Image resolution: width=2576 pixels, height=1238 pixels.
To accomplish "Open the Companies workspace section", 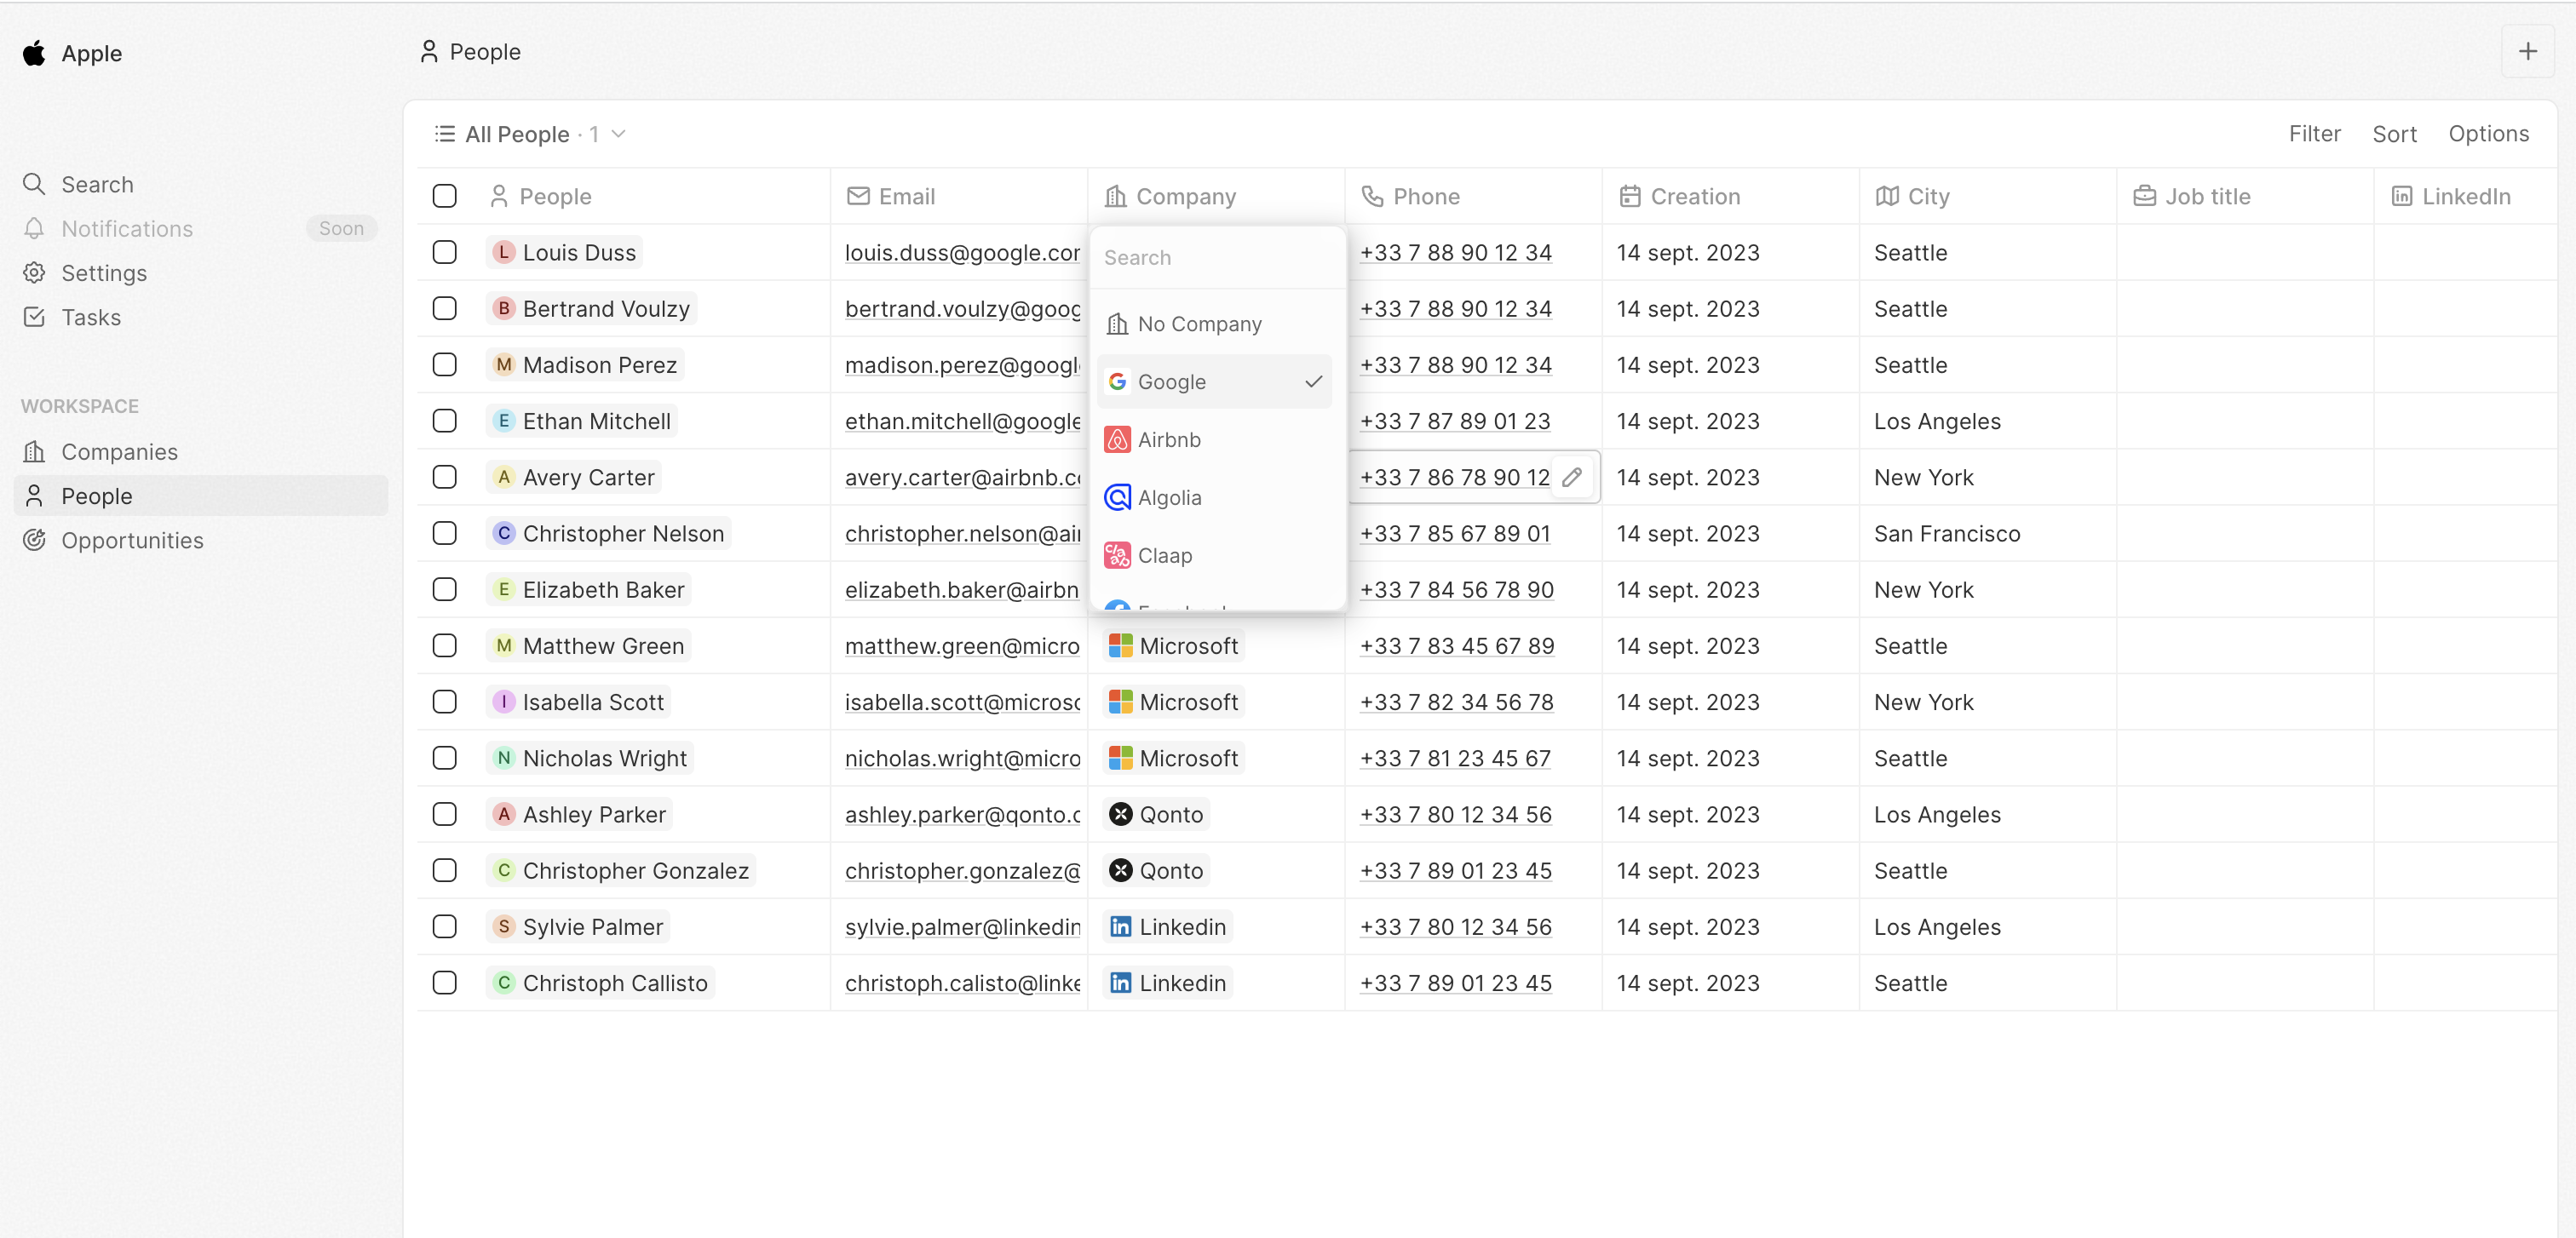I will pyautogui.click(x=120, y=451).
